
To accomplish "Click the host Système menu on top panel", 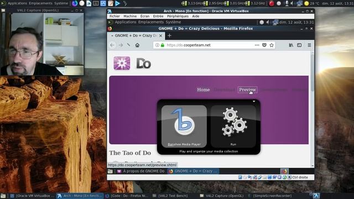I will (61, 3).
